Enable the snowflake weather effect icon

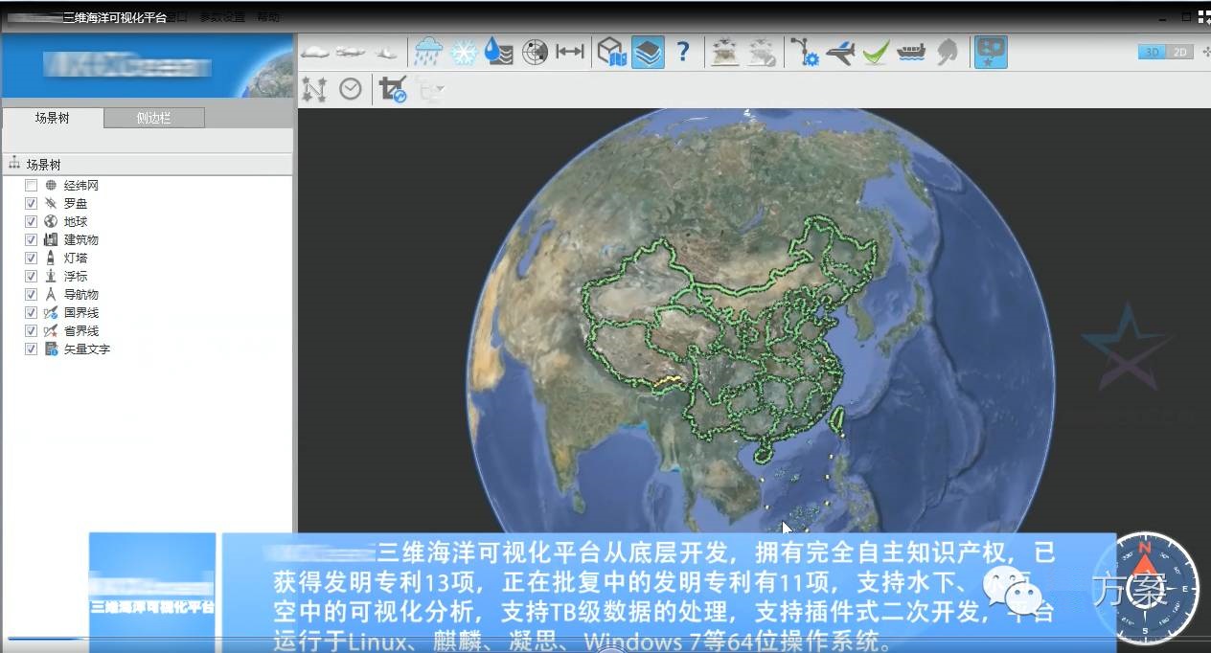coord(464,52)
